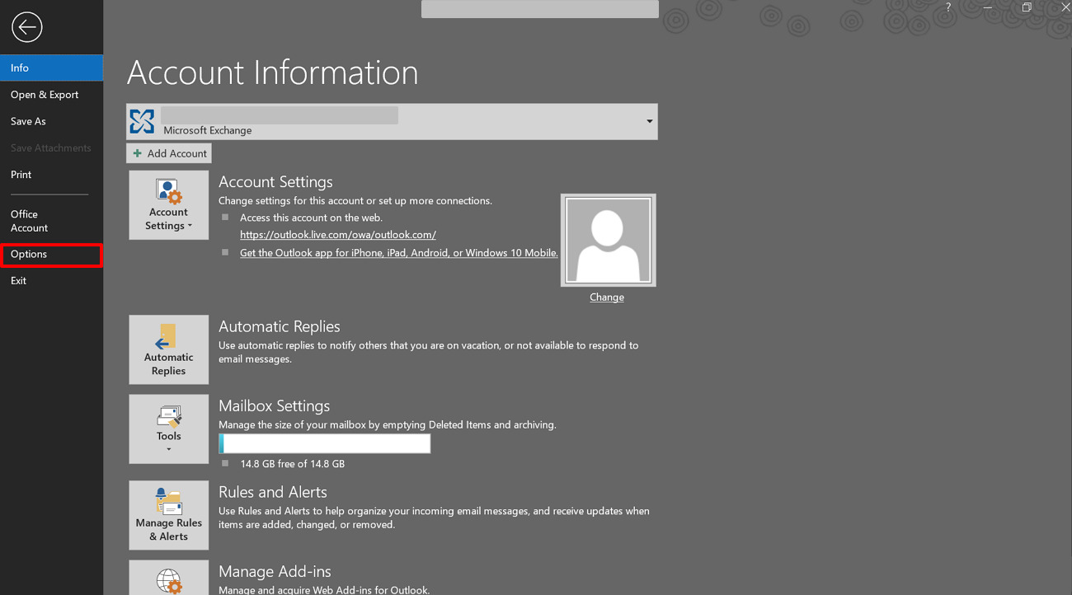Open Manage Rules & Alerts

pos(169,515)
